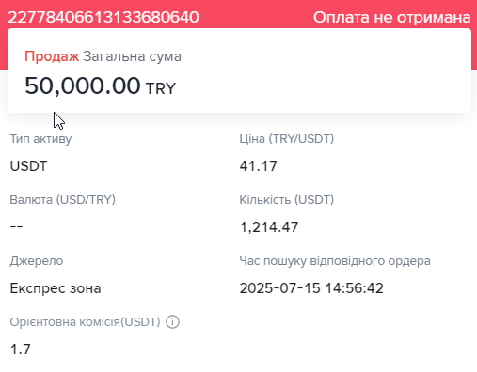Click the commission value 1.7
The height and width of the screenshot is (372, 477).
[x=21, y=349]
